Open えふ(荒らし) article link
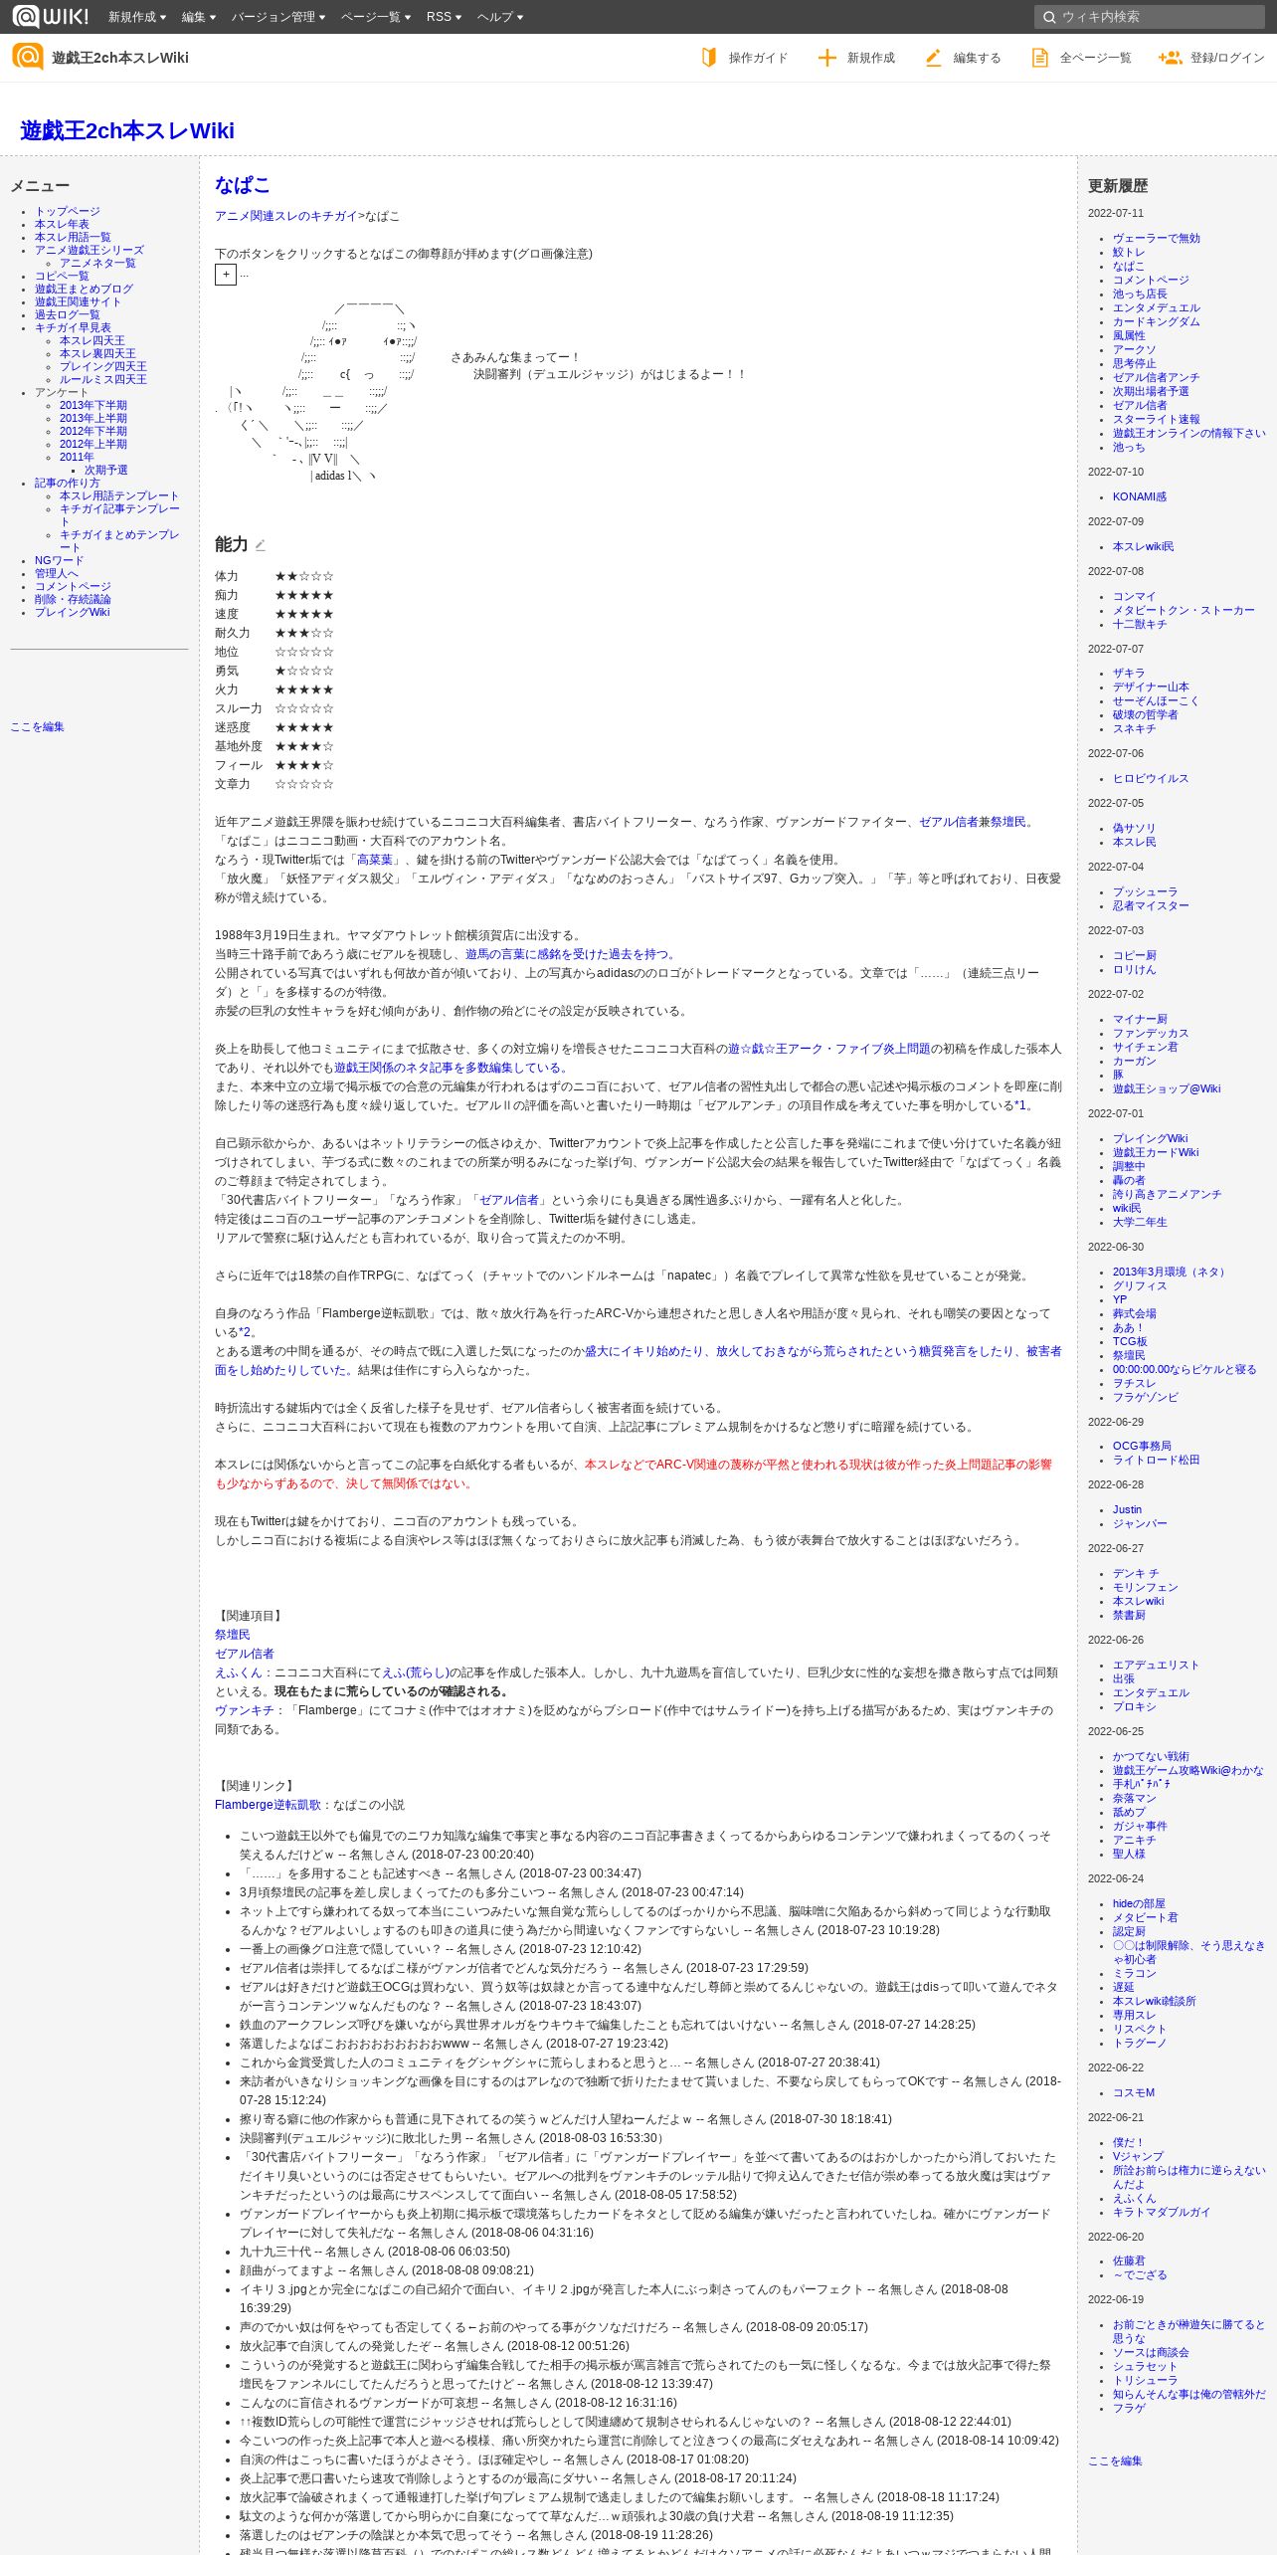 (416, 1673)
